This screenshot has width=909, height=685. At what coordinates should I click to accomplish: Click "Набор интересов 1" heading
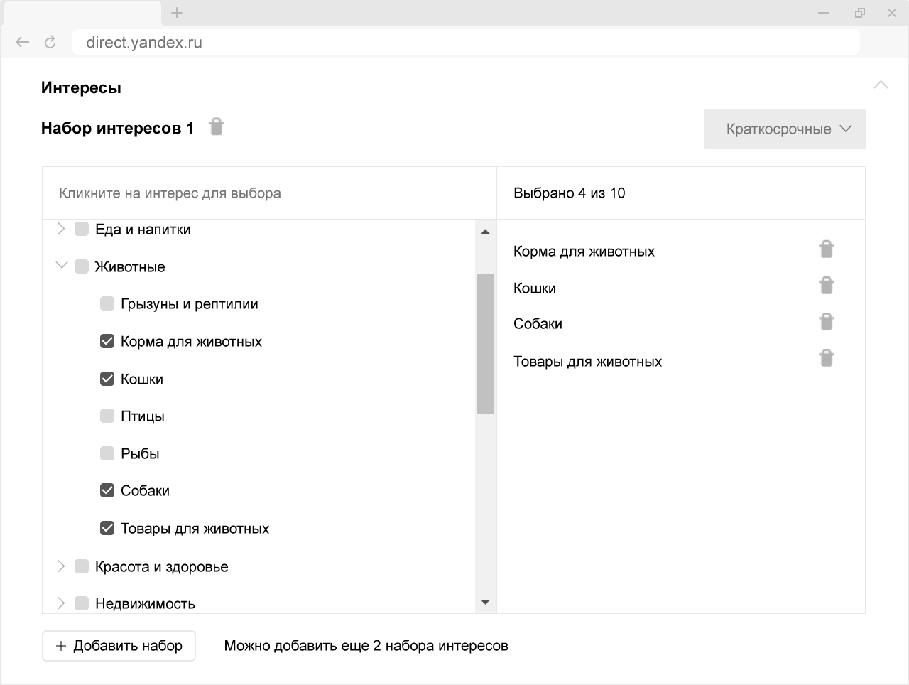coord(117,128)
